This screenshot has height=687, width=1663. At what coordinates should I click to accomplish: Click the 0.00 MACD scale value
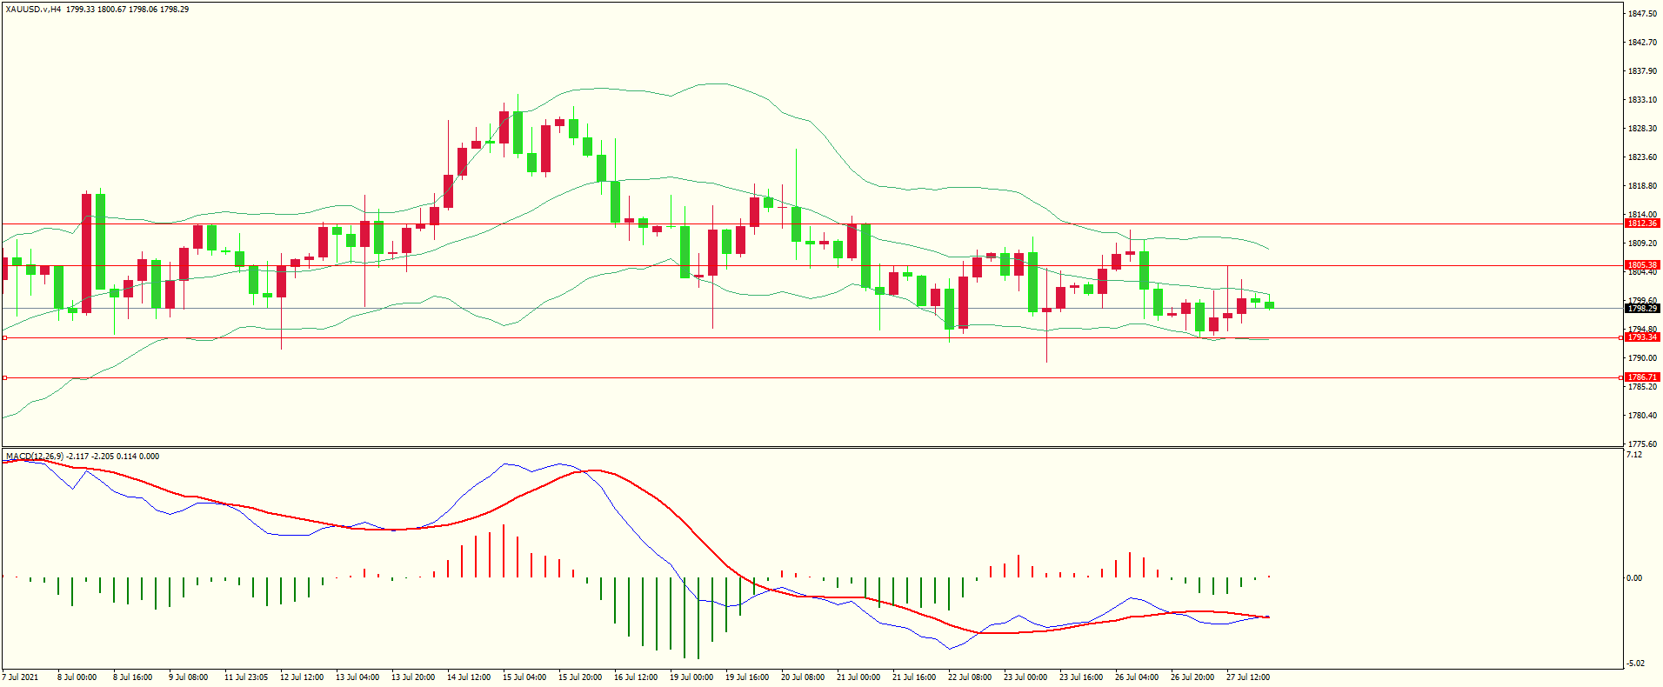point(1634,578)
